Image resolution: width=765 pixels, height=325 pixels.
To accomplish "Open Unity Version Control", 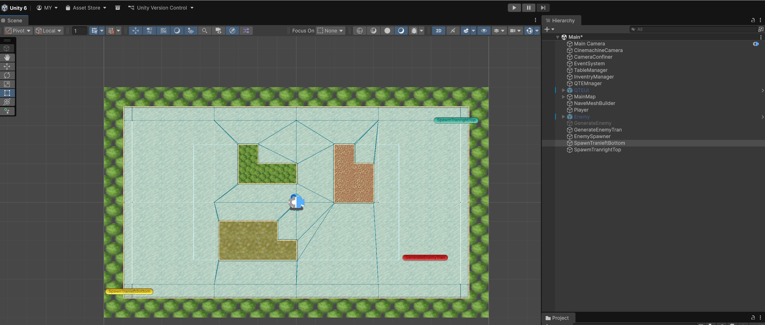I will 161,8.
